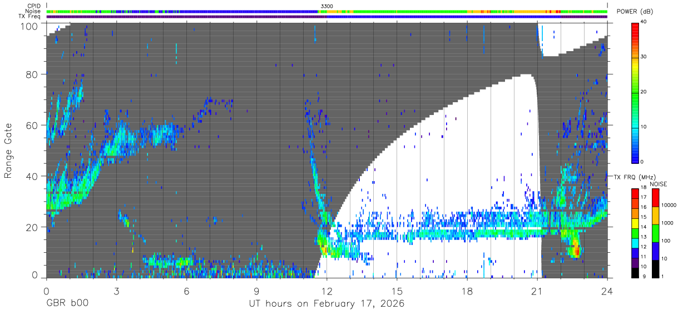Click the 20 tick on the power colorbar
This screenshot has width=683, height=315.
(644, 92)
